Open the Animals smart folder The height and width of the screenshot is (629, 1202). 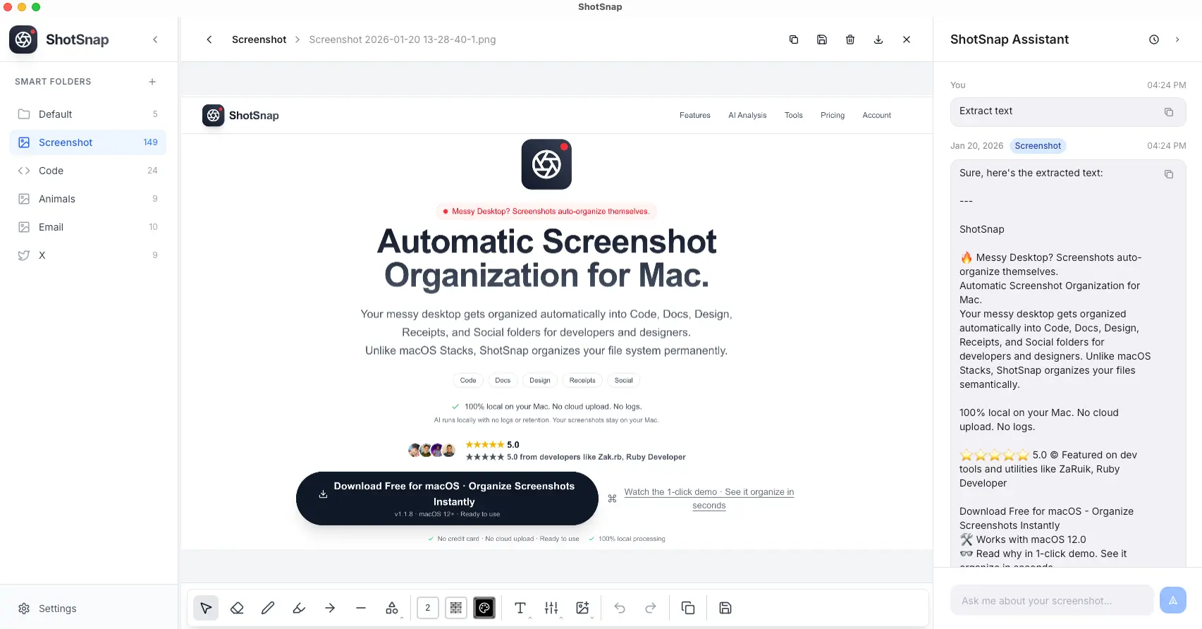pos(88,199)
